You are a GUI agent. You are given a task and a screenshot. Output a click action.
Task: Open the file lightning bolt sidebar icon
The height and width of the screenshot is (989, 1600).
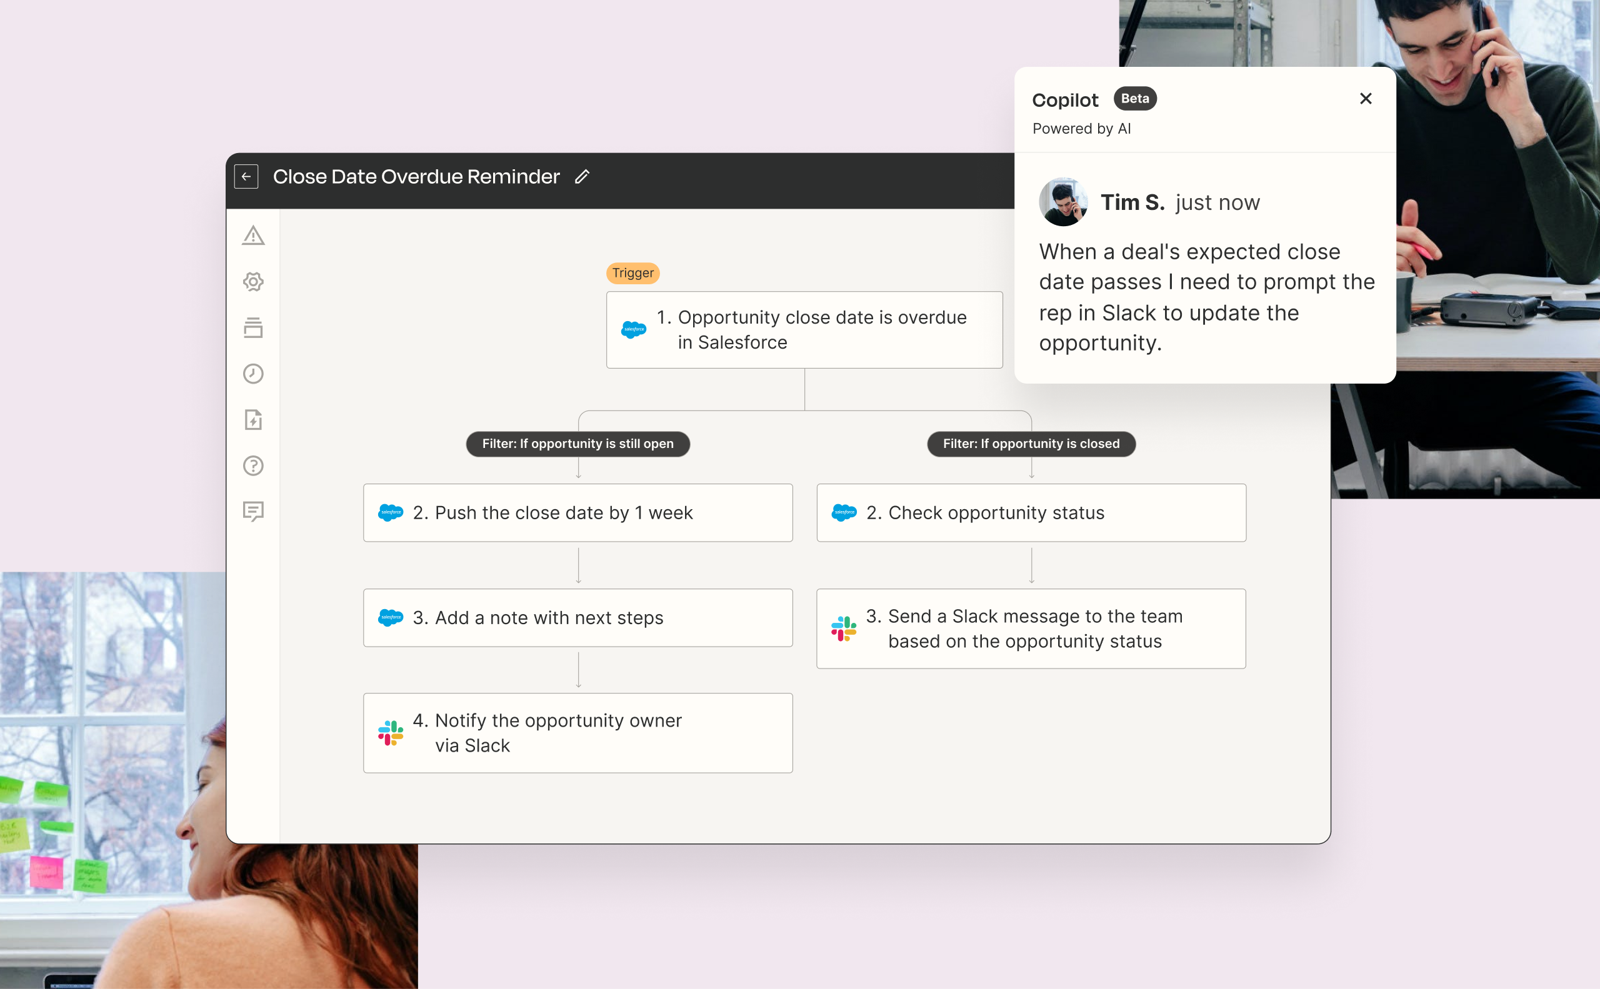[x=253, y=420]
